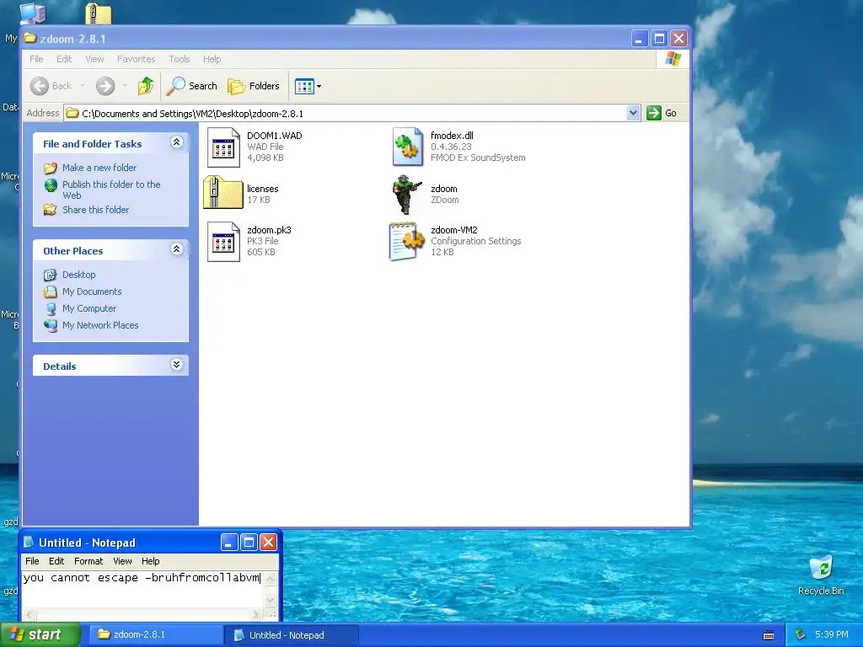Click the taskbar clock 5:39 PM
Screen dimensions: 863x647
832,635
